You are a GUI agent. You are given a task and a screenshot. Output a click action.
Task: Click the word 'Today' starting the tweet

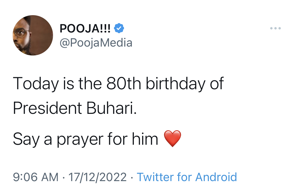click(36, 84)
